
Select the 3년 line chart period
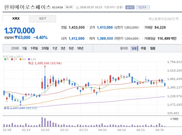click(x=63, y=48)
